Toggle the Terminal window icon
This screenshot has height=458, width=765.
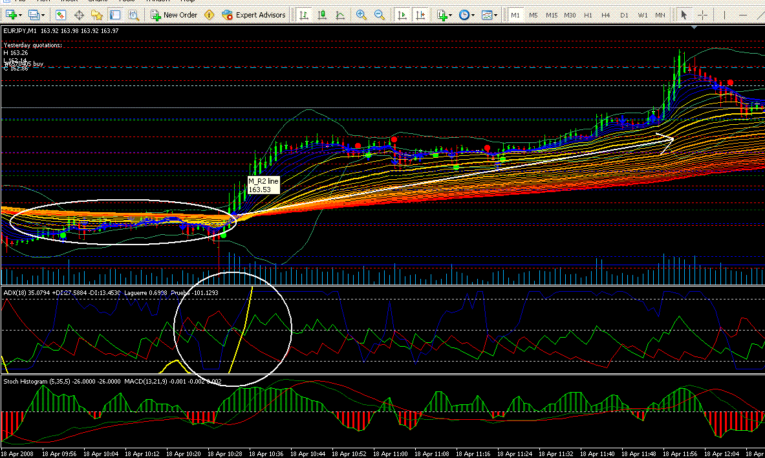point(115,15)
